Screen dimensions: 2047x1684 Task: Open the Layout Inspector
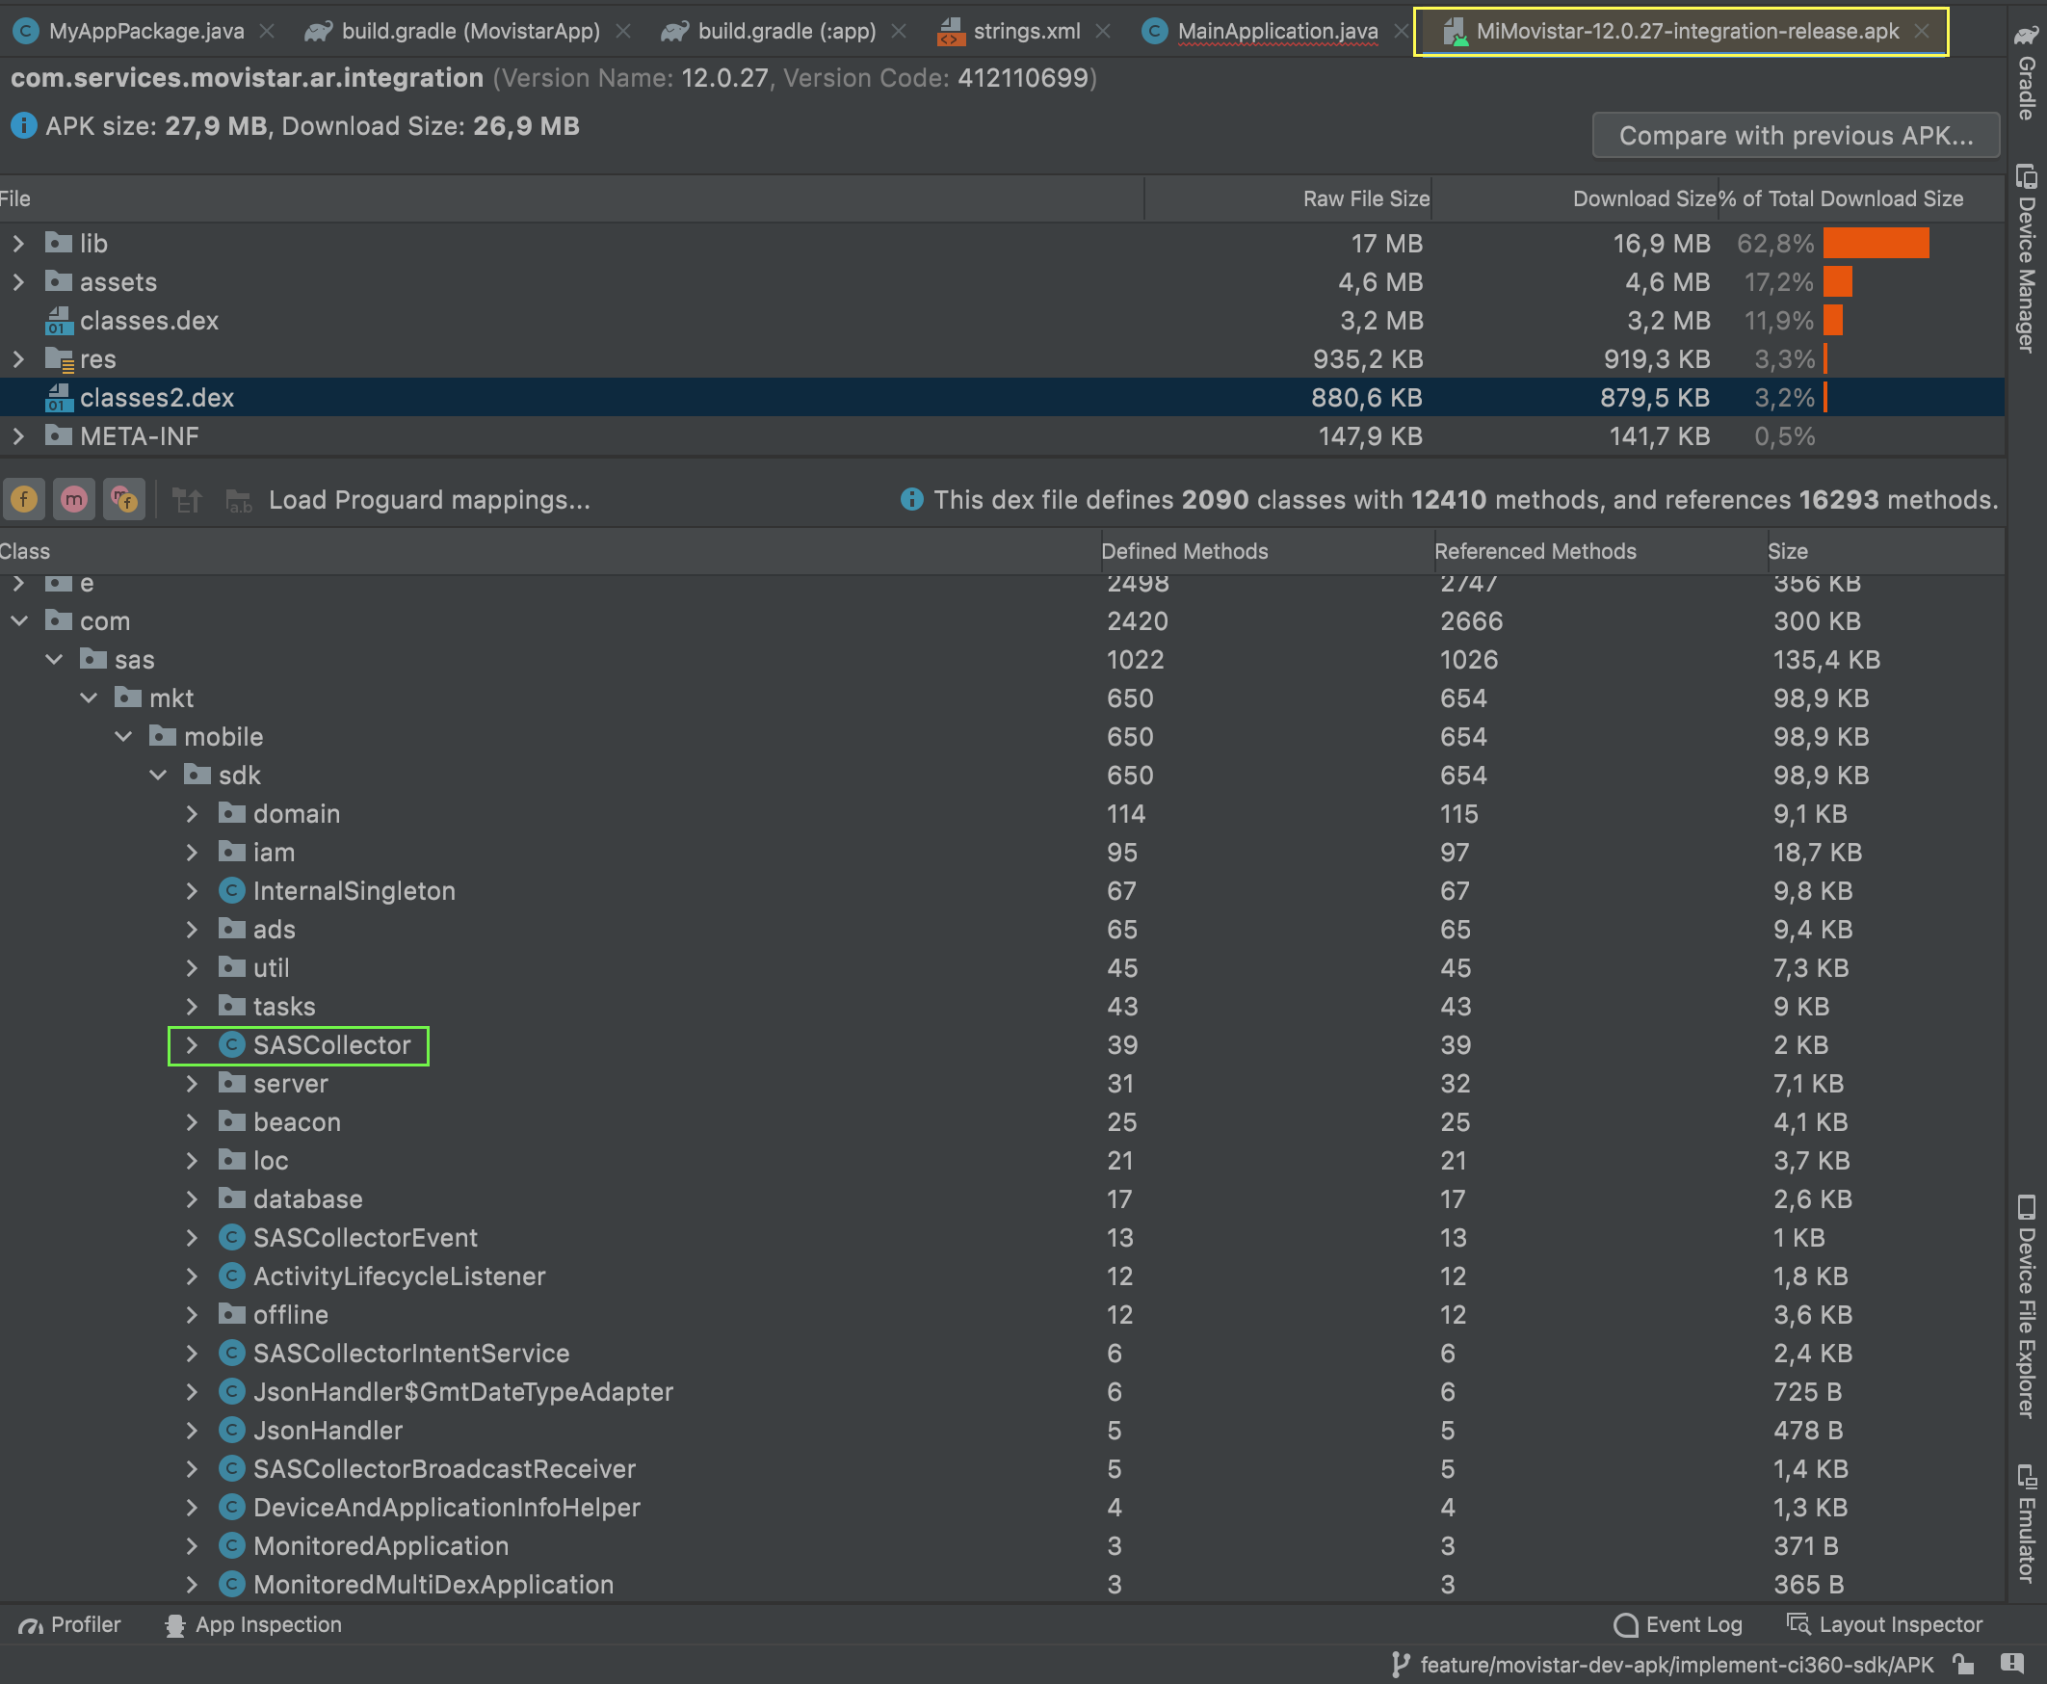1886,1624
